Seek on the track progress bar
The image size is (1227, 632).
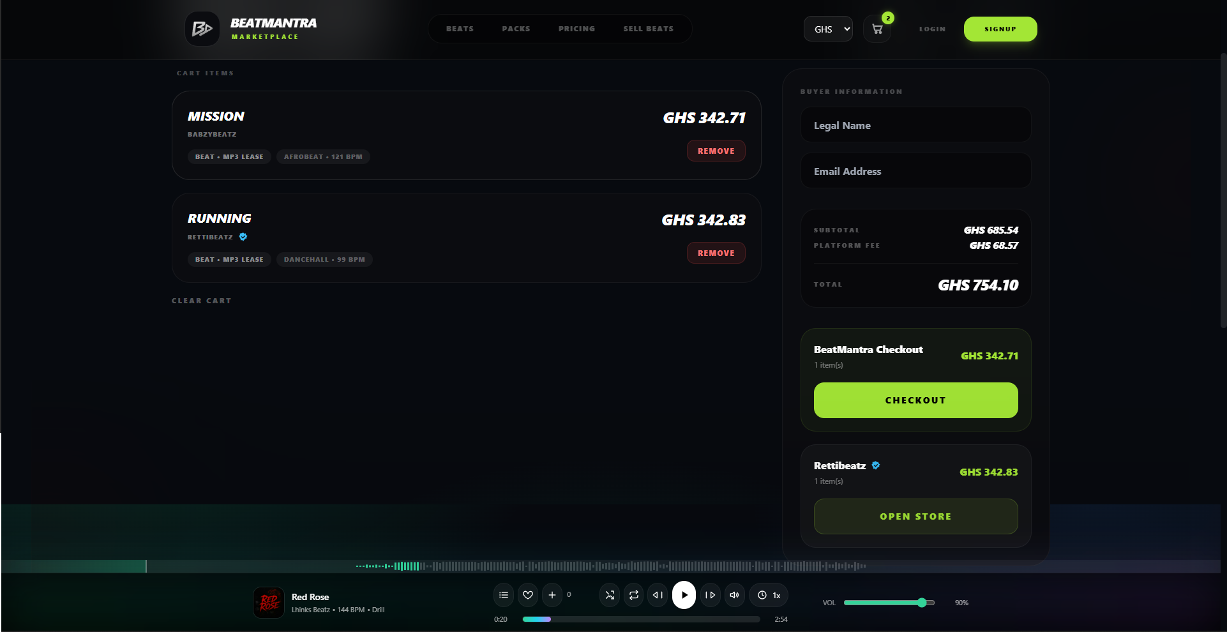[x=641, y=619]
